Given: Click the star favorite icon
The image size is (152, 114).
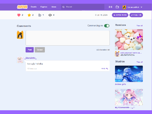Looking at the screenshot, I should click(29, 15).
